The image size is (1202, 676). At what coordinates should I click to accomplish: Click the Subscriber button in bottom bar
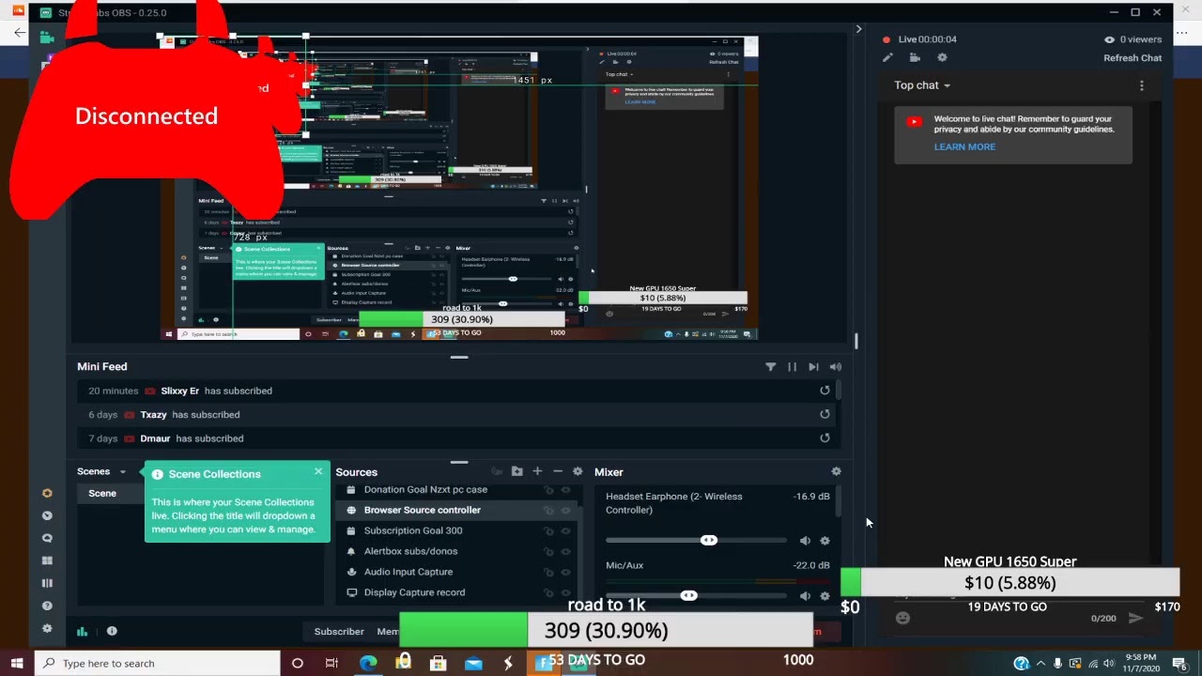pyautogui.click(x=339, y=631)
